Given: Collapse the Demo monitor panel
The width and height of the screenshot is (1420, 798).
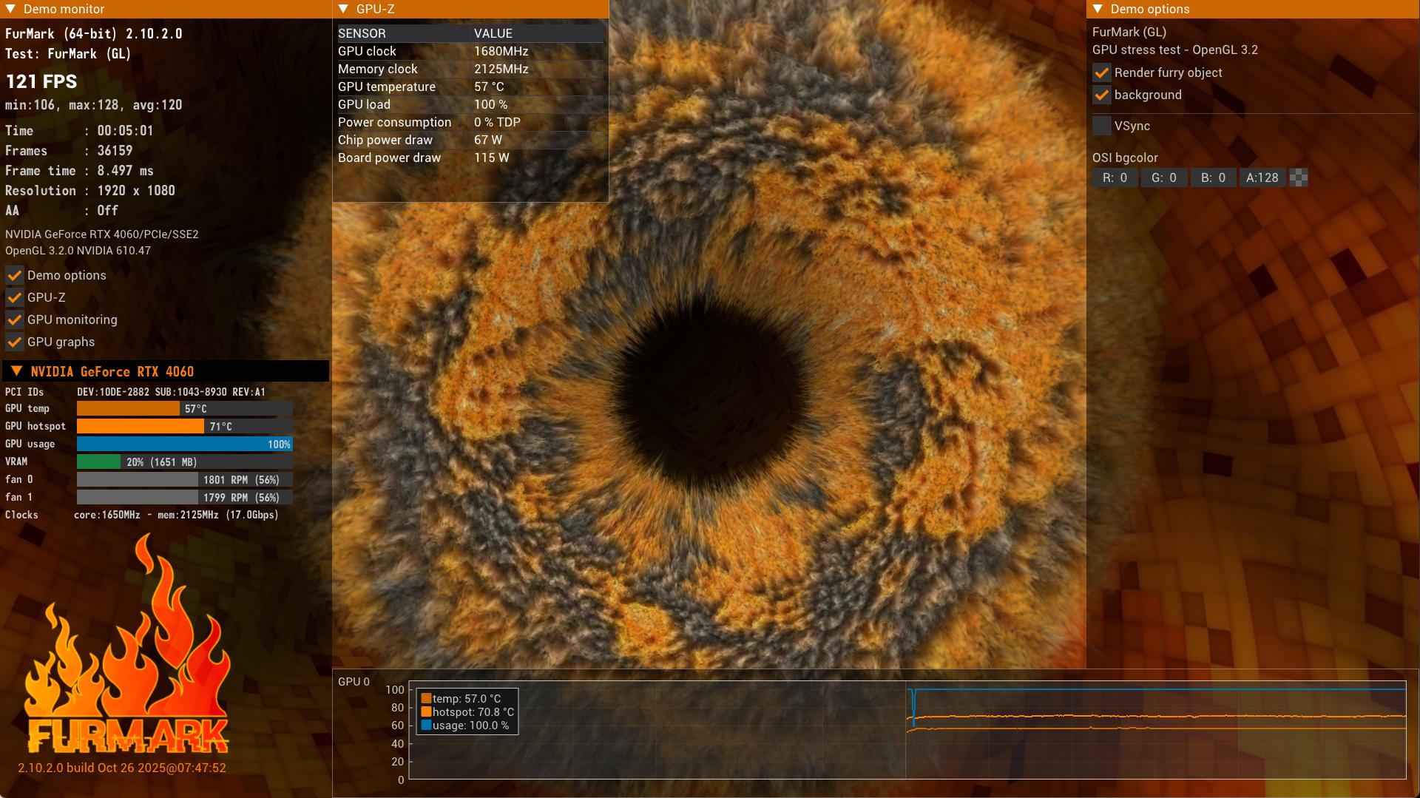Looking at the screenshot, I should [x=10, y=9].
